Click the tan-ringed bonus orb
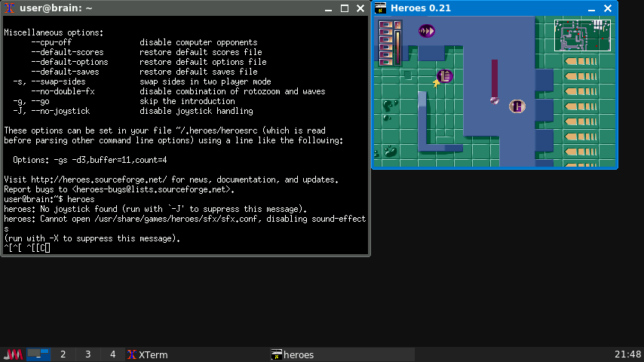The width and height of the screenshot is (644, 362). [517, 106]
